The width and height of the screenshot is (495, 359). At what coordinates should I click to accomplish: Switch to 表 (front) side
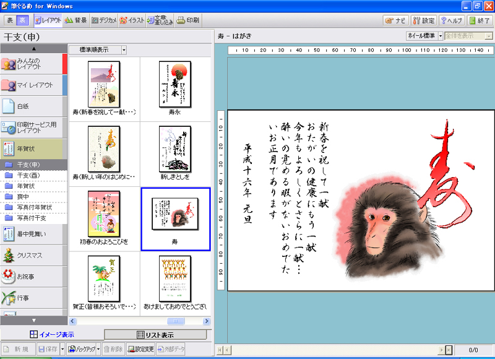[10, 20]
